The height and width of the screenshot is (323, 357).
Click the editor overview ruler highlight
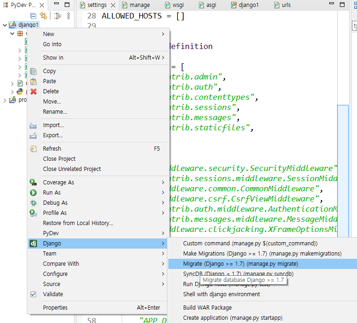(x=343, y=171)
